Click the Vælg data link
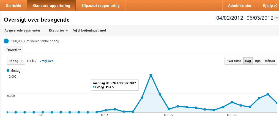The height and width of the screenshot is (119, 279). (x=46, y=61)
